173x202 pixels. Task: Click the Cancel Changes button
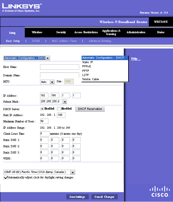105,197
